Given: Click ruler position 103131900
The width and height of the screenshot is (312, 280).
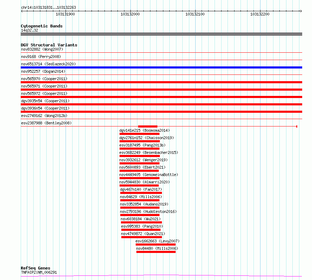Looking at the screenshot, I should 65,14.
